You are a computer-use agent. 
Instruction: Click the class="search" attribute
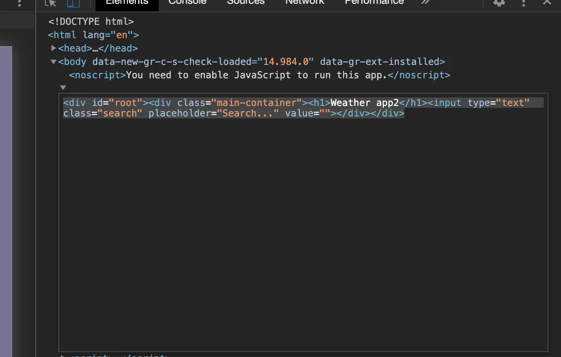(103, 113)
